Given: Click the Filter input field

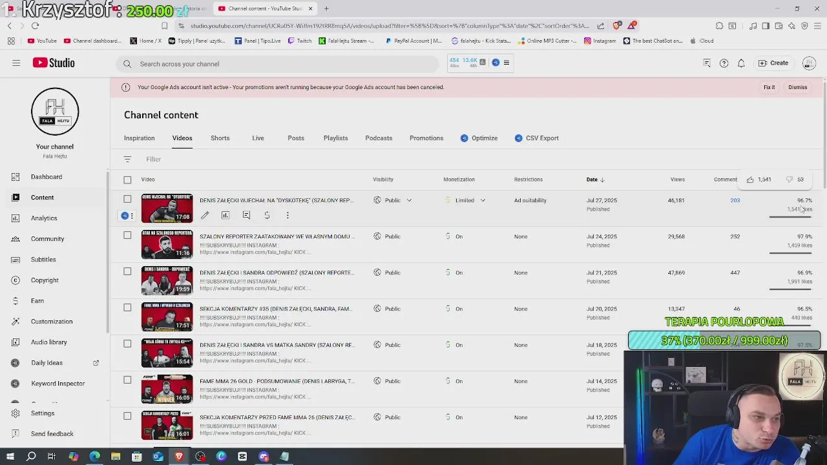Looking at the screenshot, I should click(153, 159).
